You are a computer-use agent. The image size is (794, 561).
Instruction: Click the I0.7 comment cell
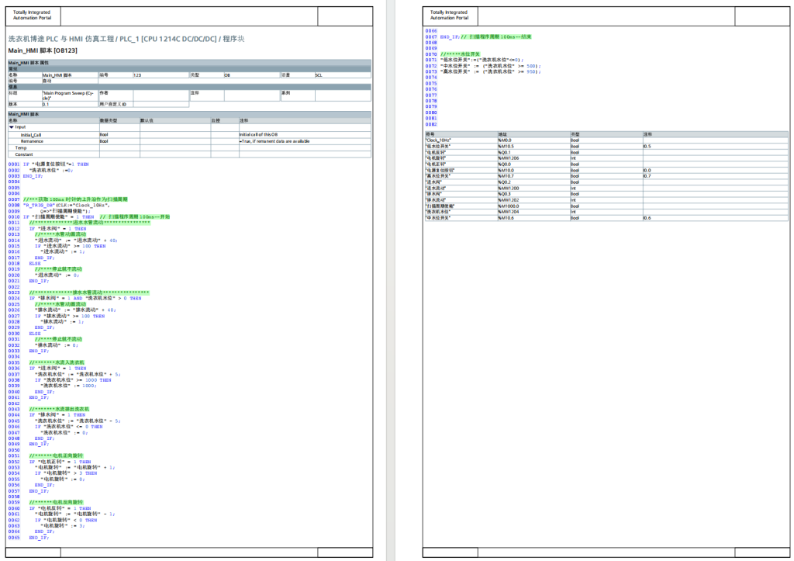[647, 176]
